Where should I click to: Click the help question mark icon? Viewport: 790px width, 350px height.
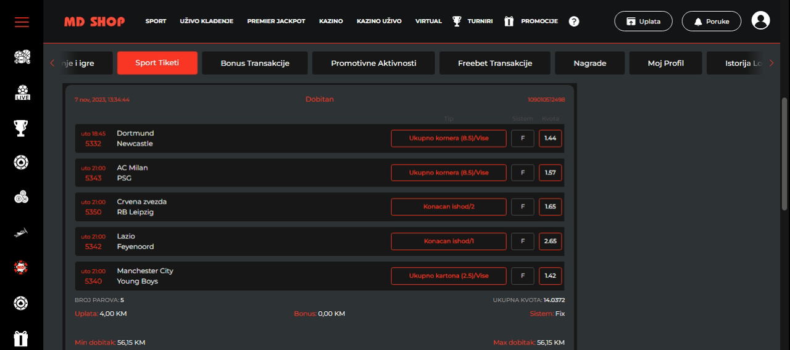pyautogui.click(x=574, y=22)
